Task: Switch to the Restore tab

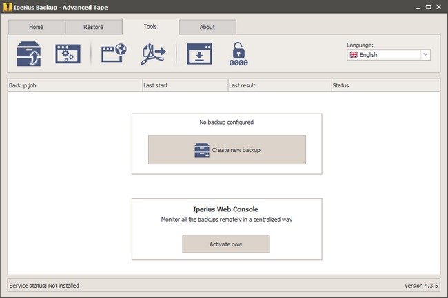Action: pyautogui.click(x=93, y=27)
